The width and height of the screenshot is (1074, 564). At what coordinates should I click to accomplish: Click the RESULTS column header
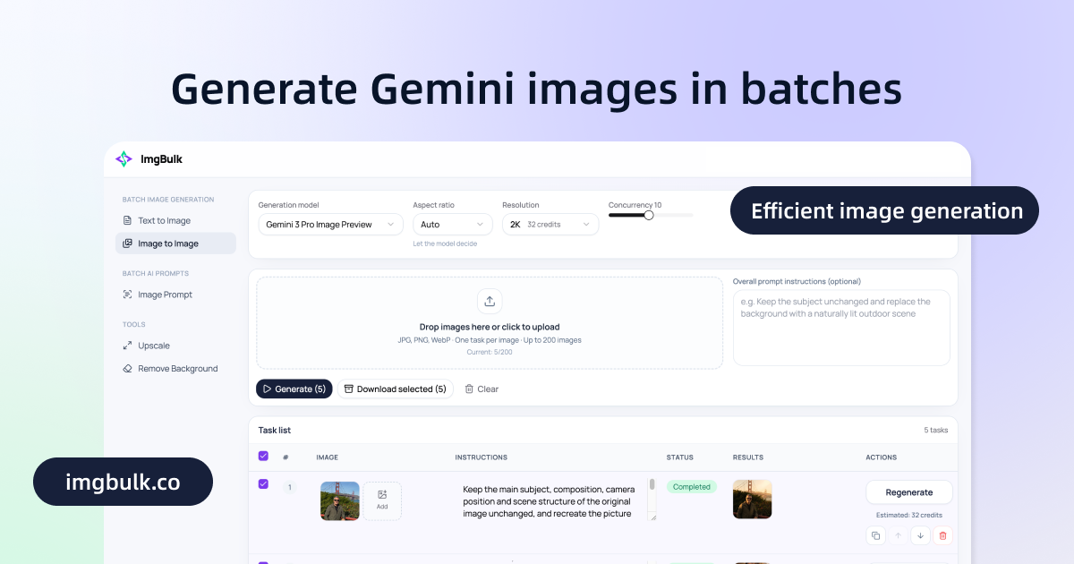pos(748,457)
